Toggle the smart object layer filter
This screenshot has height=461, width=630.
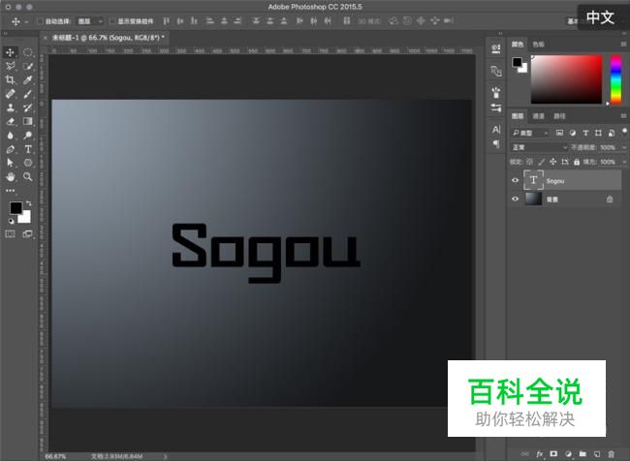coord(612,133)
